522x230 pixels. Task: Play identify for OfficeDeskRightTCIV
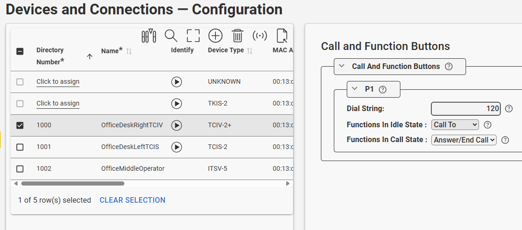(177, 125)
